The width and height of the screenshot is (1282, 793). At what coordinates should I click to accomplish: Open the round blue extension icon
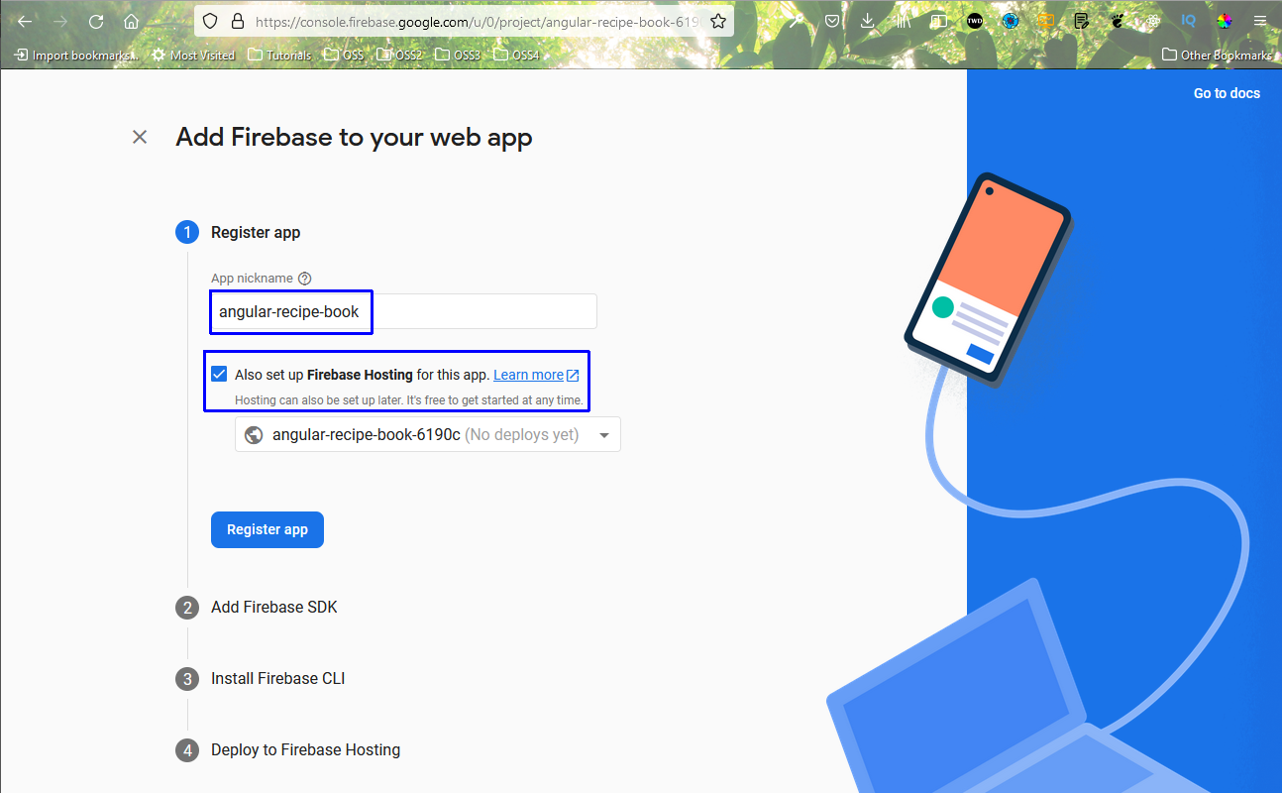(1011, 21)
